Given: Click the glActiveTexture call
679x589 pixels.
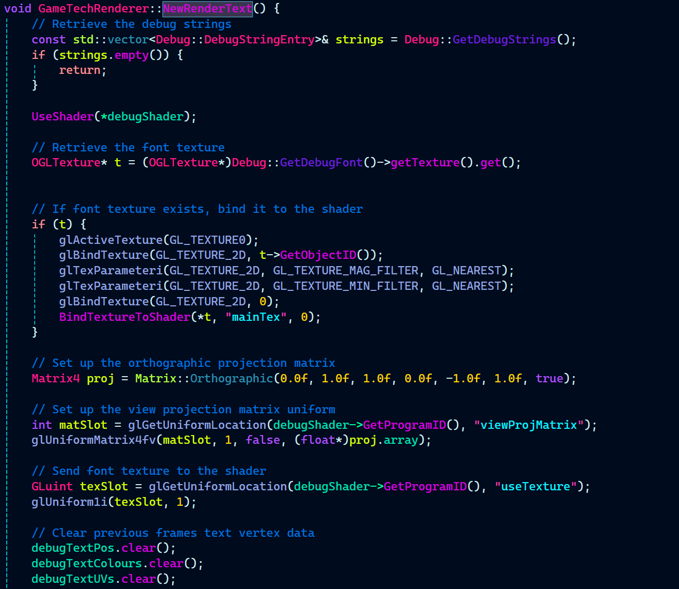Looking at the screenshot, I should pos(111,240).
